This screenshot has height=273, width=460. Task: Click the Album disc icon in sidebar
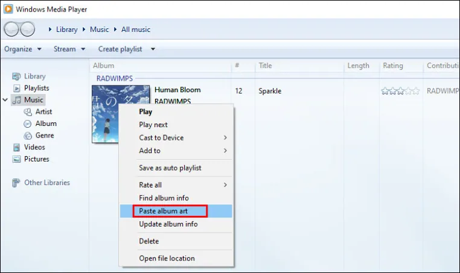28,124
